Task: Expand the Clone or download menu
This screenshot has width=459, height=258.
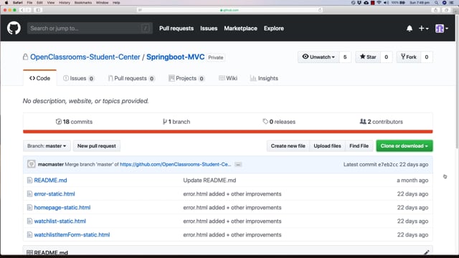Action: coord(404,146)
